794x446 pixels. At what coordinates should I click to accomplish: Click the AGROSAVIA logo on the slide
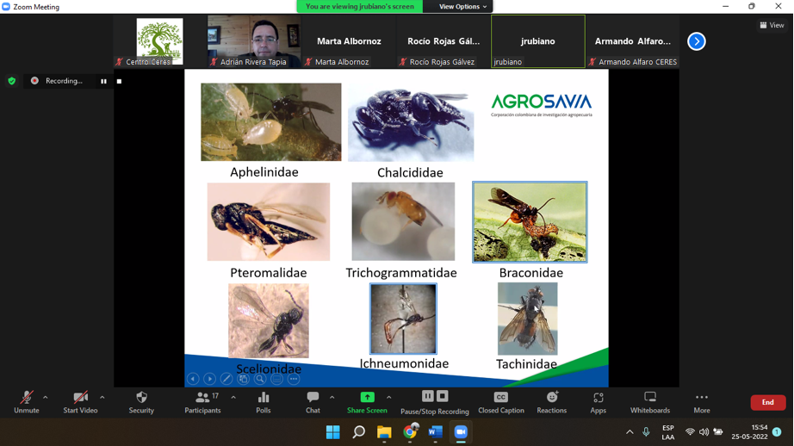(x=542, y=104)
